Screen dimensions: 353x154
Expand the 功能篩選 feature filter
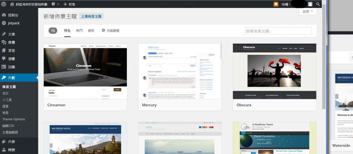[110, 31]
